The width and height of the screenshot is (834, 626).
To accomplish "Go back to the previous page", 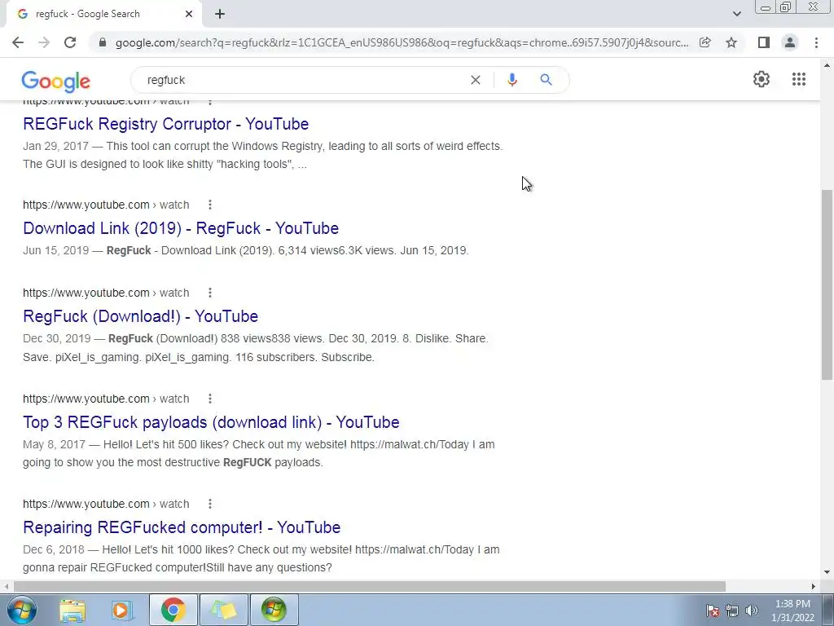I will point(18,42).
